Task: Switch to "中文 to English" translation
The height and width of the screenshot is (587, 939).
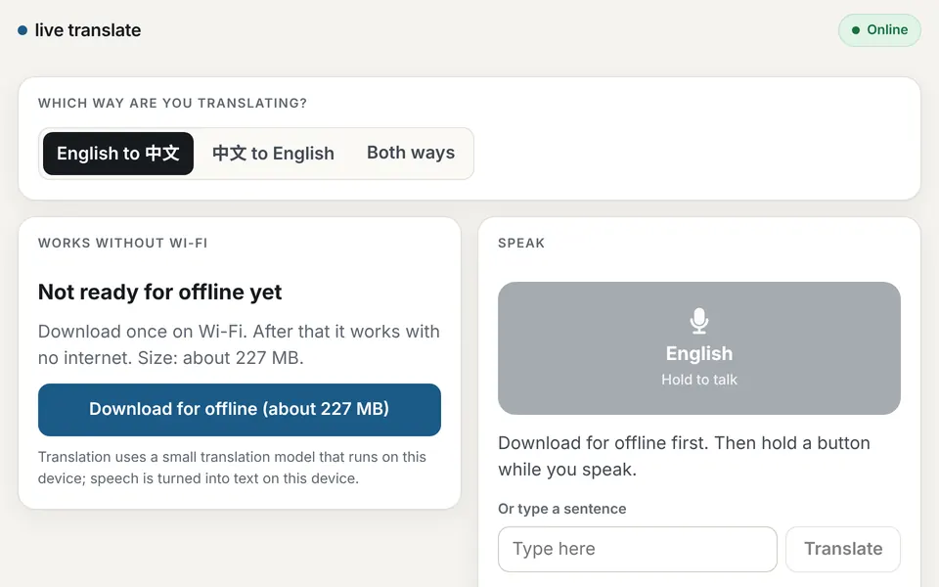Action: point(273,154)
